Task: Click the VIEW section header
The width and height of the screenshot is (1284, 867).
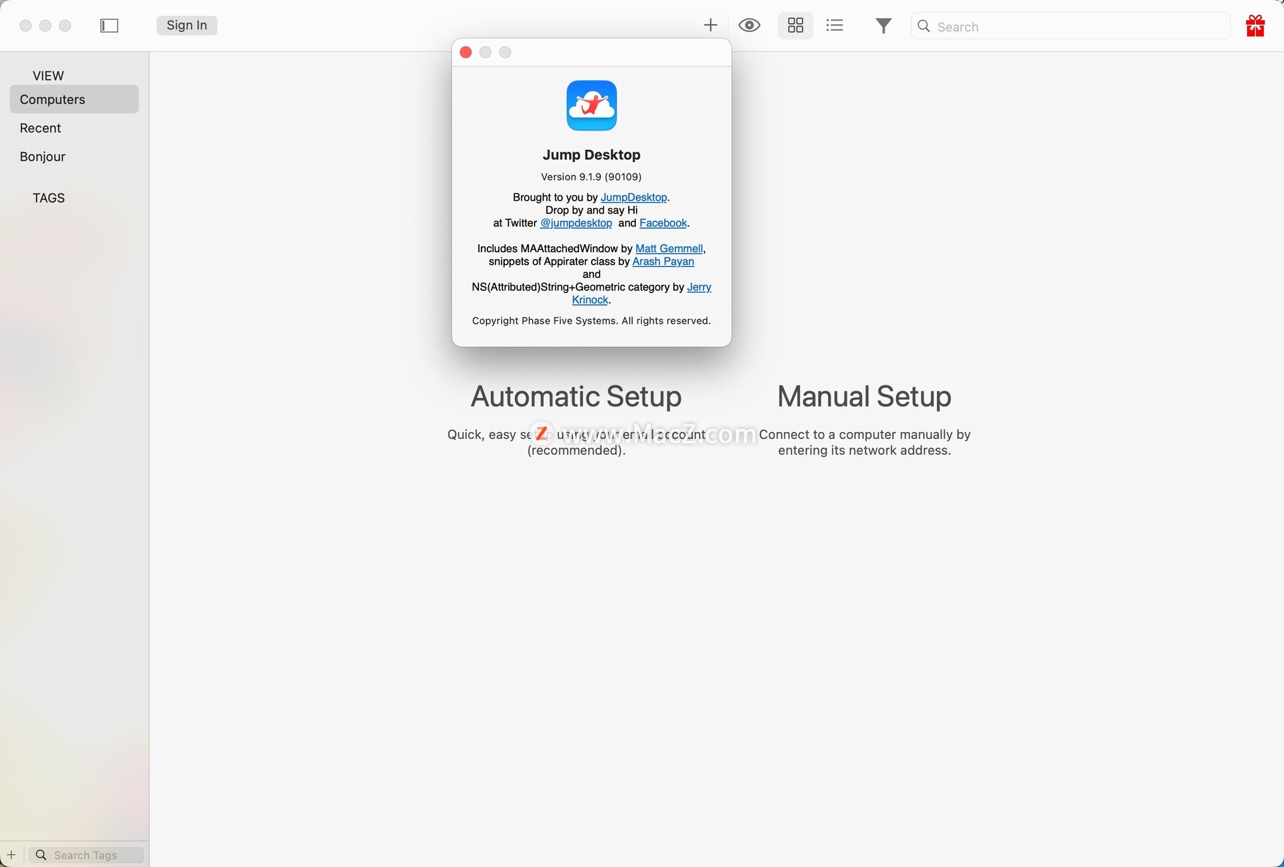Action: pos(48,76)
